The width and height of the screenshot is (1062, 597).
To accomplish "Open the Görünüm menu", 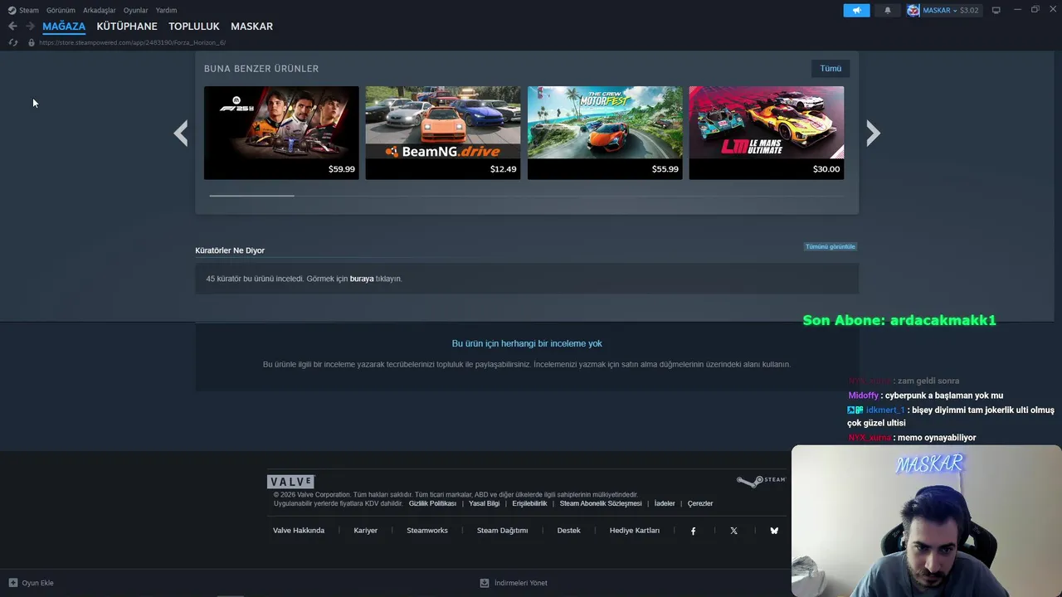I will (x=61, y=10).
